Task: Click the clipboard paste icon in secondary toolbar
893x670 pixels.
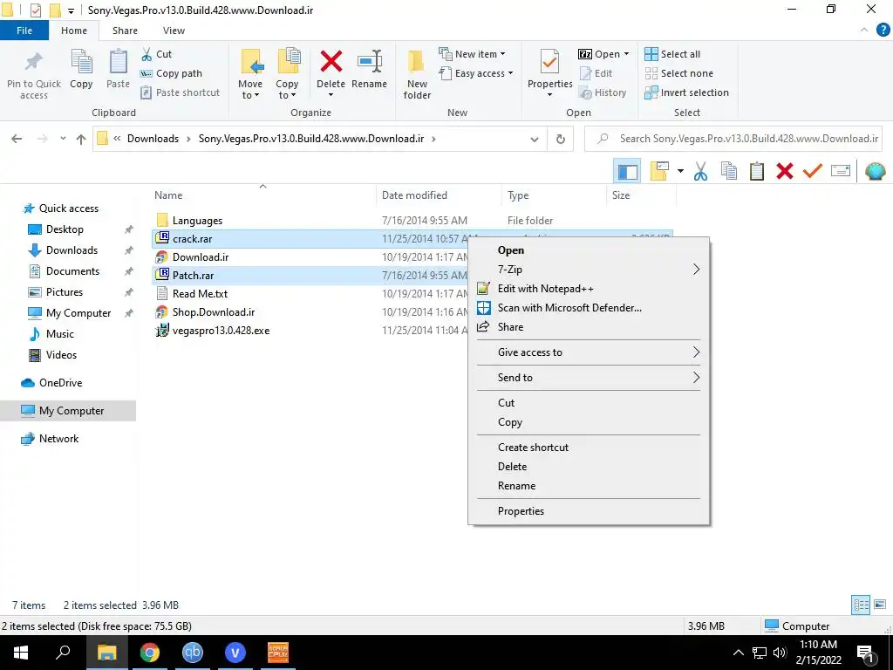Action: point(756,171)
